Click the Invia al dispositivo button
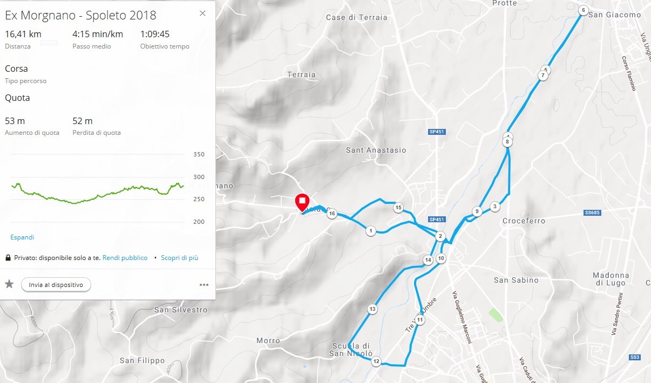The width and height of the screenshot is (651, 383). (x=56, y=285)
